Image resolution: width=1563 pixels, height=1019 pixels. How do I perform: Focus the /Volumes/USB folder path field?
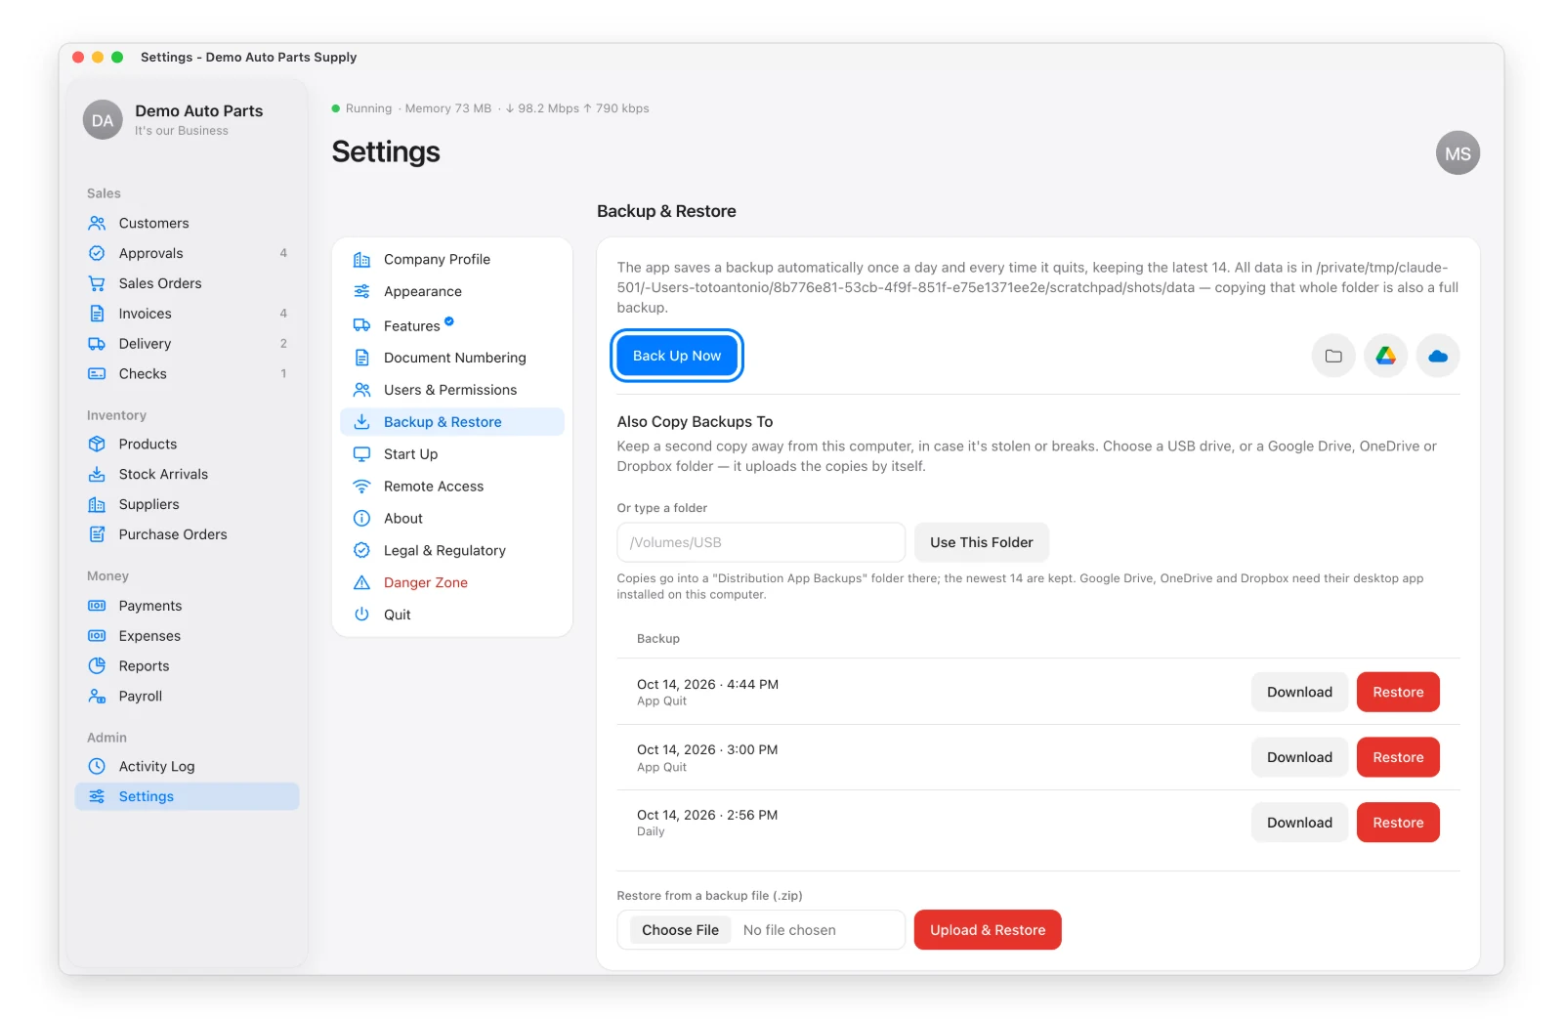click(761, 542)
